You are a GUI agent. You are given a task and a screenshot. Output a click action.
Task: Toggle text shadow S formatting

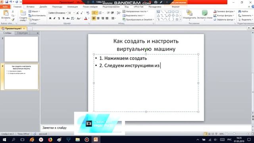point(63,18)
